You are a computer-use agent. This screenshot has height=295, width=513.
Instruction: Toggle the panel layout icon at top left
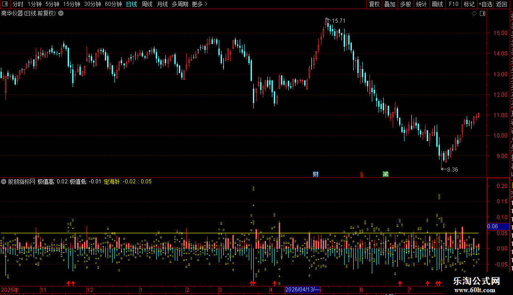pyautogui.click(x=5, y=4)
